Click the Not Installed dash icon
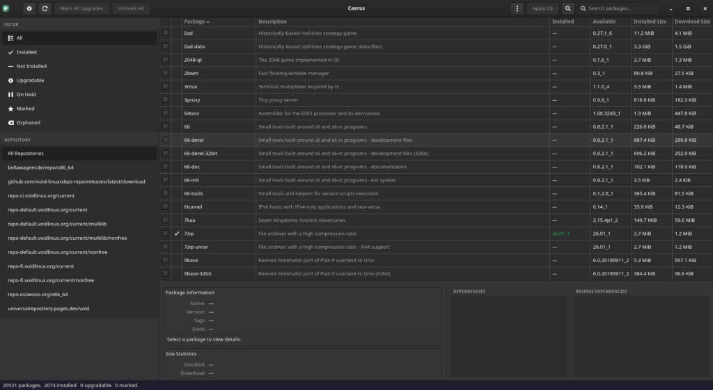The image size is (713, 390). point(10,66)
